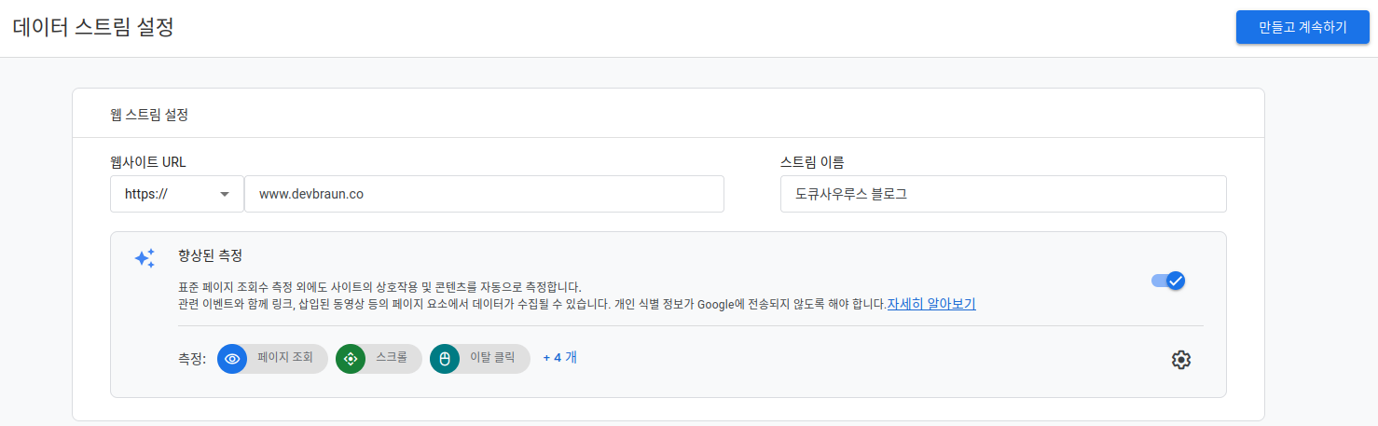This screenshot has width=1378, height=426.
Task: Focus the website URL input field
Action: click(484, 194)
